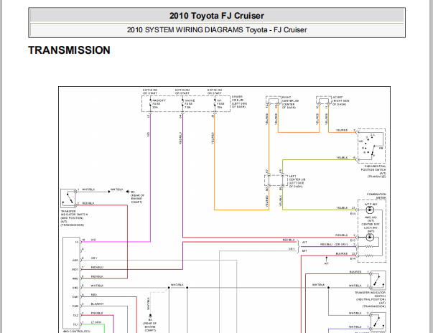Click the '2010 SYSTEM WIRING DIAGRAMS' subtitle line
The image size is (433, 333).
tap(217, 30)
